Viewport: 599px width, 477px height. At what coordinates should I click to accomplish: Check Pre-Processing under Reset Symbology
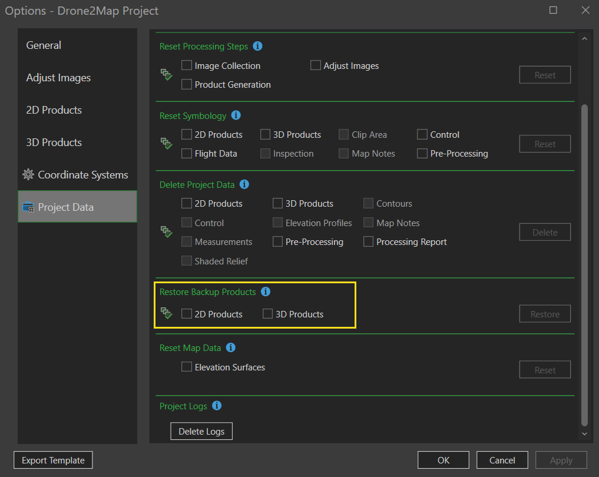tap(422, 154)
